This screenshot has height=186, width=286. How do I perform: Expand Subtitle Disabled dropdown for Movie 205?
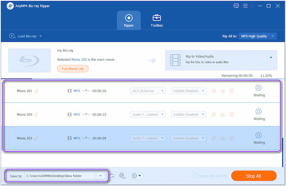188,115
